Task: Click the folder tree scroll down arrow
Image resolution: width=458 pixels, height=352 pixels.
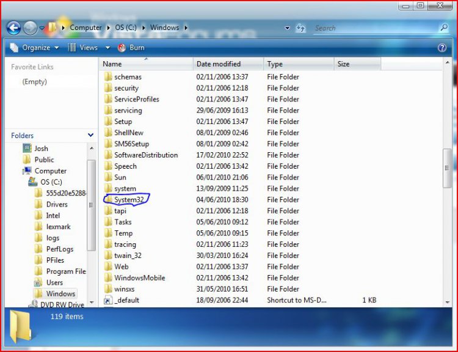Action: (x=92, y=302)
